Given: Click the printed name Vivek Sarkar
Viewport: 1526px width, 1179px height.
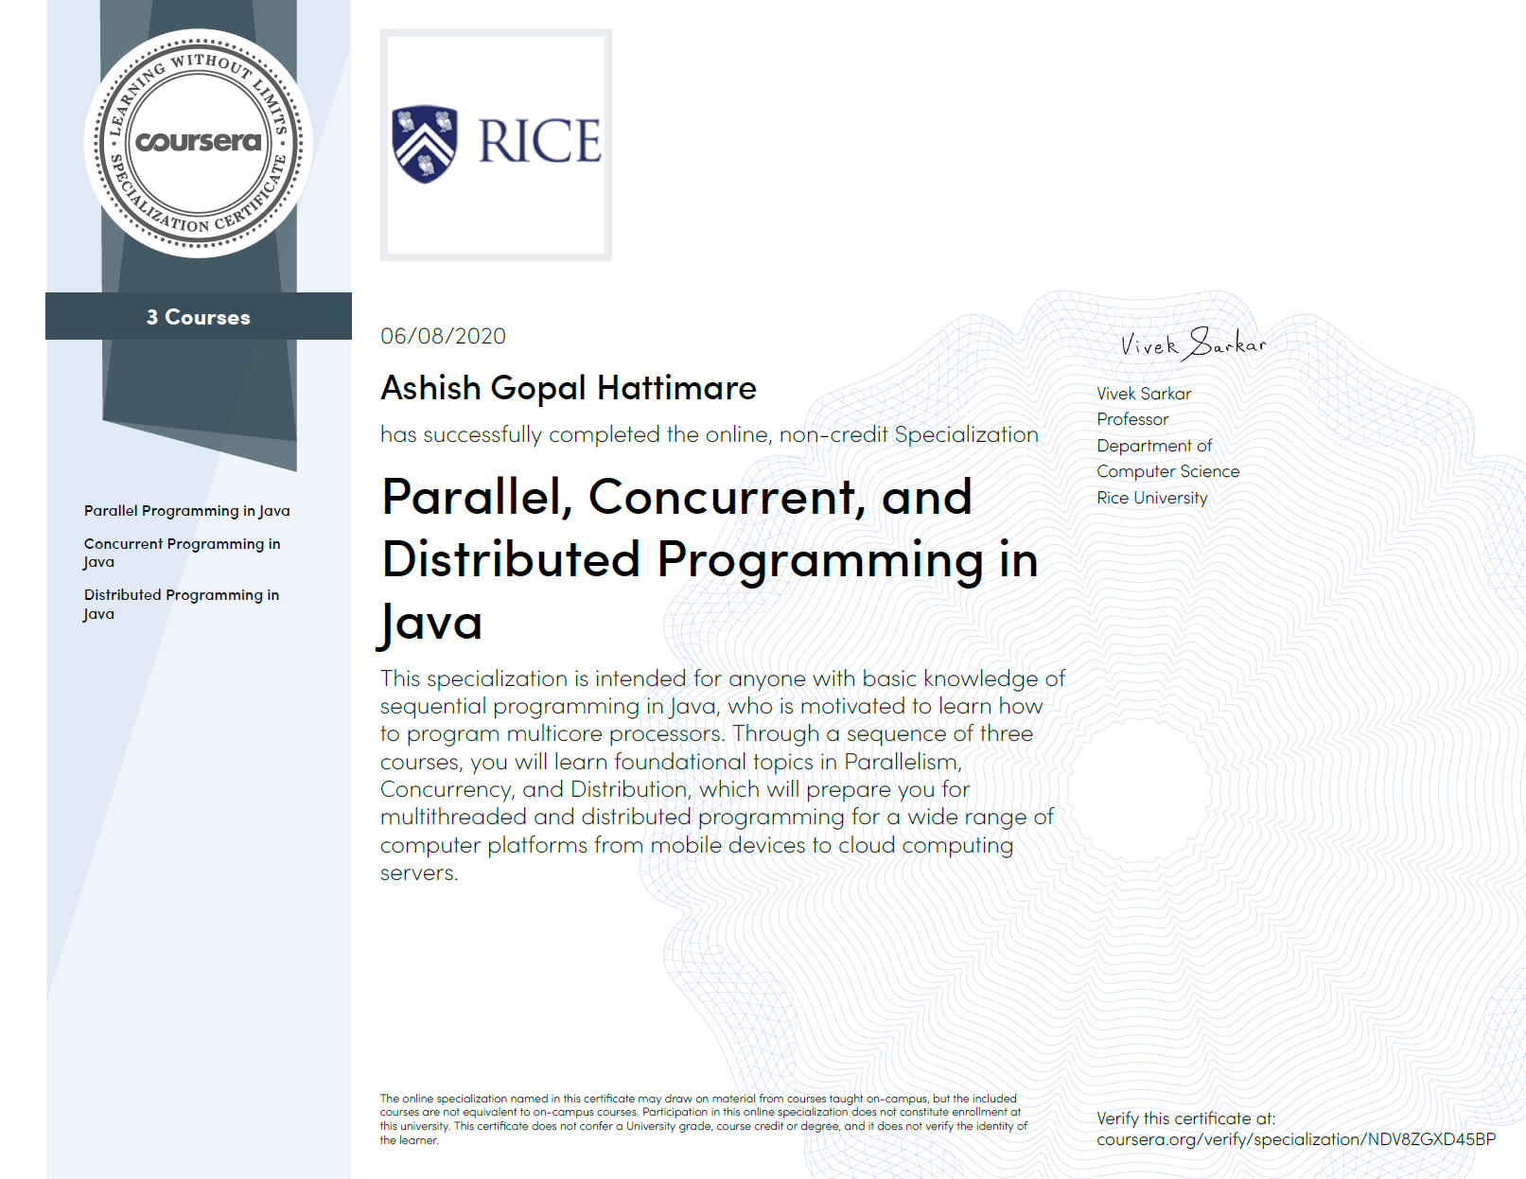Looking at the screenshot, I should pyautogui.click(x=1144, y=394).
